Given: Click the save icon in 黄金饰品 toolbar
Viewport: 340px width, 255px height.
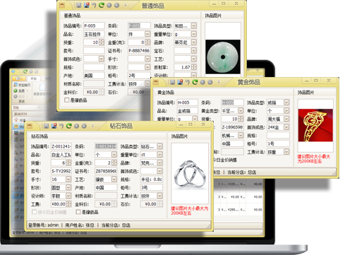Looking at the screenshot, I should (172, 82).
